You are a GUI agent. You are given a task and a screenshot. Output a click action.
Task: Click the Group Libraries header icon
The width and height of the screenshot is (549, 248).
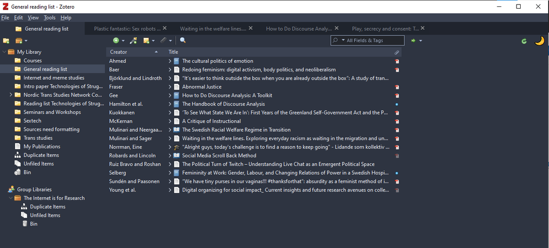11,189
